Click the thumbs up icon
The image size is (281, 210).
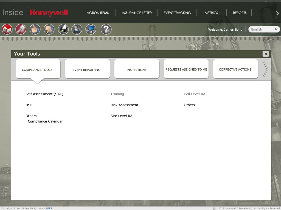tap(35, 29)
